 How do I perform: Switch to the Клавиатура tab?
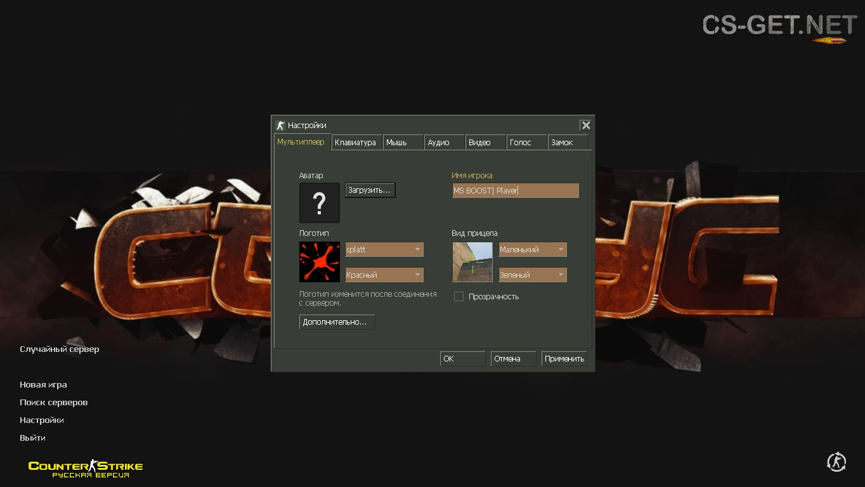(x=357, y=142)
